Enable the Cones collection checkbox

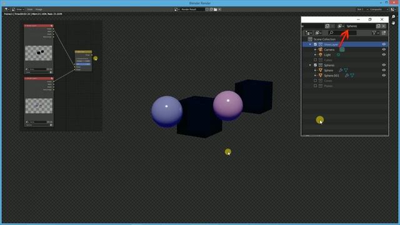click(x=315, y=81)
